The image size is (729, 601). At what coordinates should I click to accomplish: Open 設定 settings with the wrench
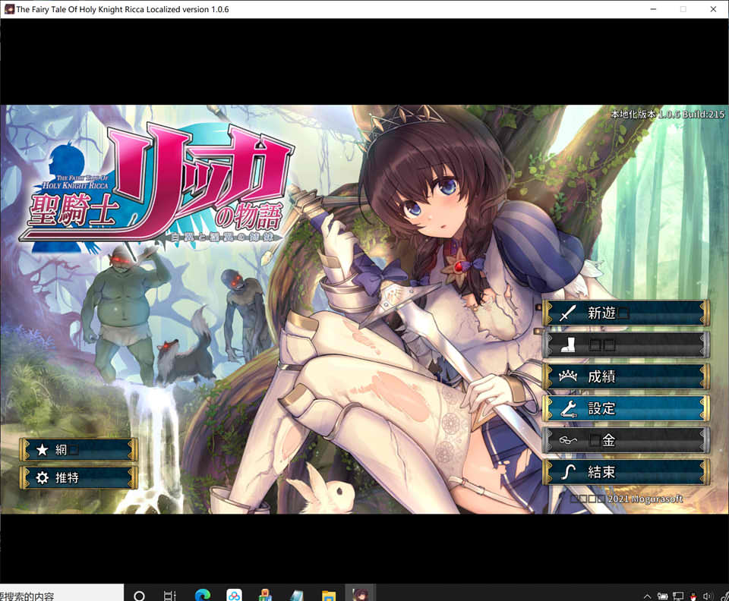(626, 408)
